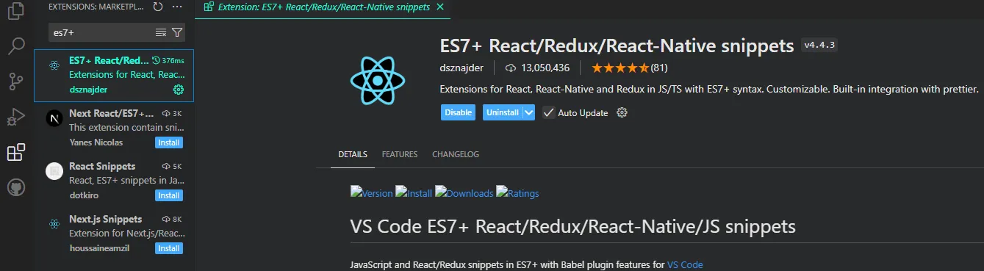Select the Next.js Snippets list item
This screenshot has height=271, width=984.
pyautogui.click(x=114, y=234)
